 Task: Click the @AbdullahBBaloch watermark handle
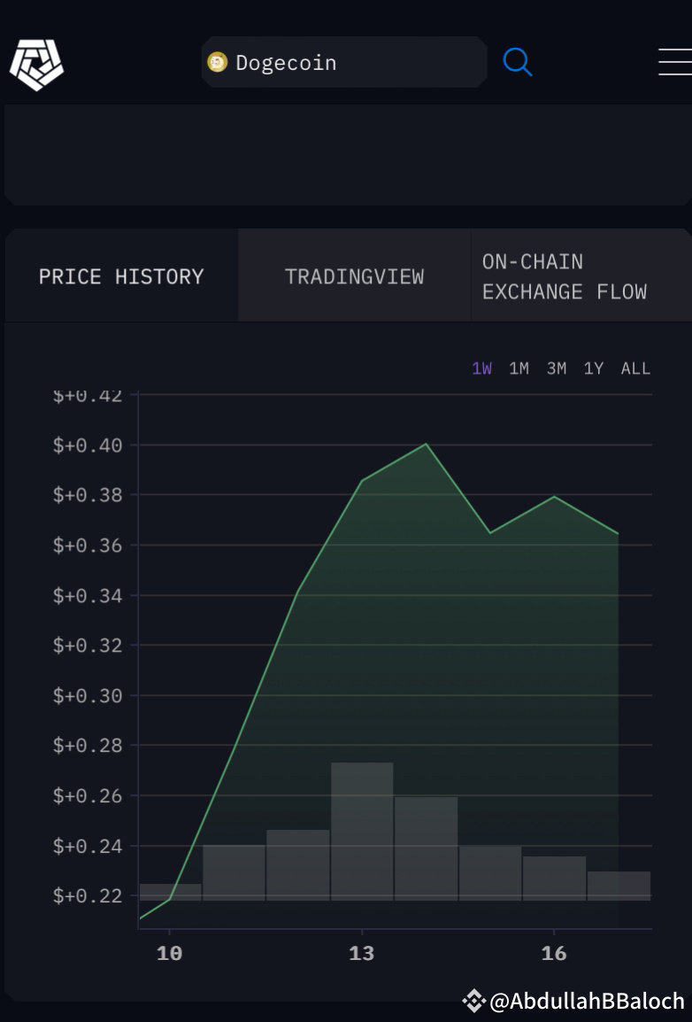587,1001
